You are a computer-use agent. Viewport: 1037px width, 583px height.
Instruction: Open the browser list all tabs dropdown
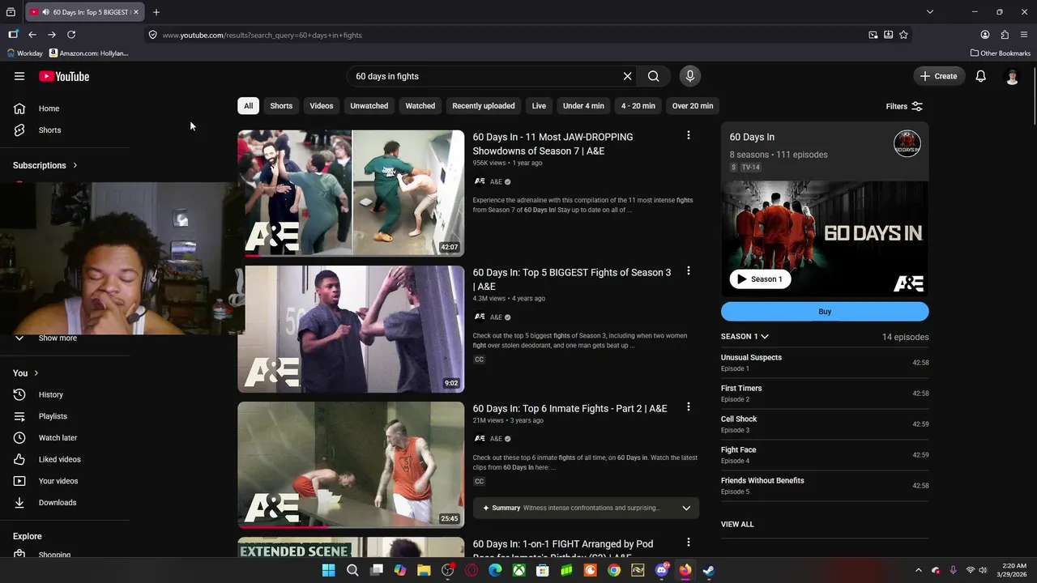click(930, 12)
